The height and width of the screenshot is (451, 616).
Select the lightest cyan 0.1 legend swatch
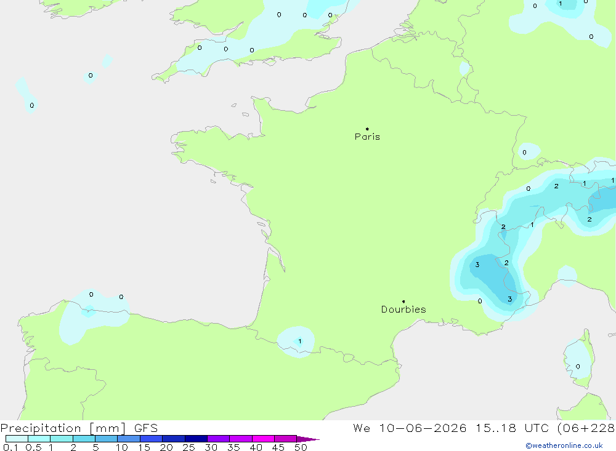point(17,439)
